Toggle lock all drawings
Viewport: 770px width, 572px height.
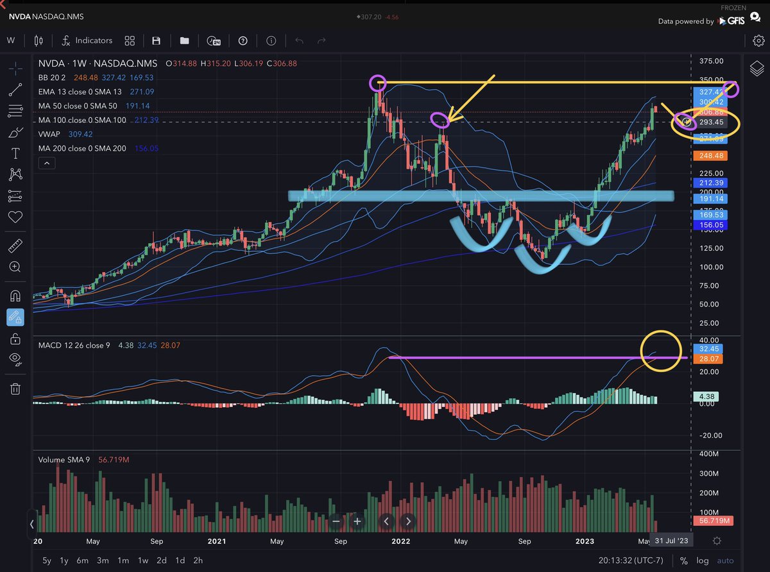pyautogui.click(x=15, y=338)
